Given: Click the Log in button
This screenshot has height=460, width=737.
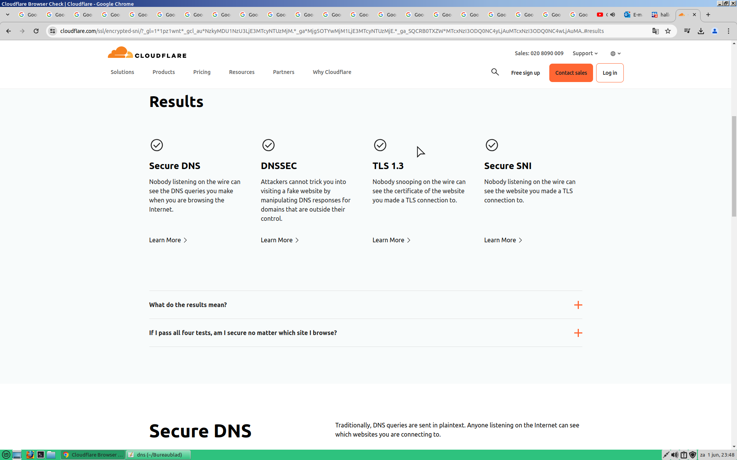Looking at the screenshot, I should [610, 73].
